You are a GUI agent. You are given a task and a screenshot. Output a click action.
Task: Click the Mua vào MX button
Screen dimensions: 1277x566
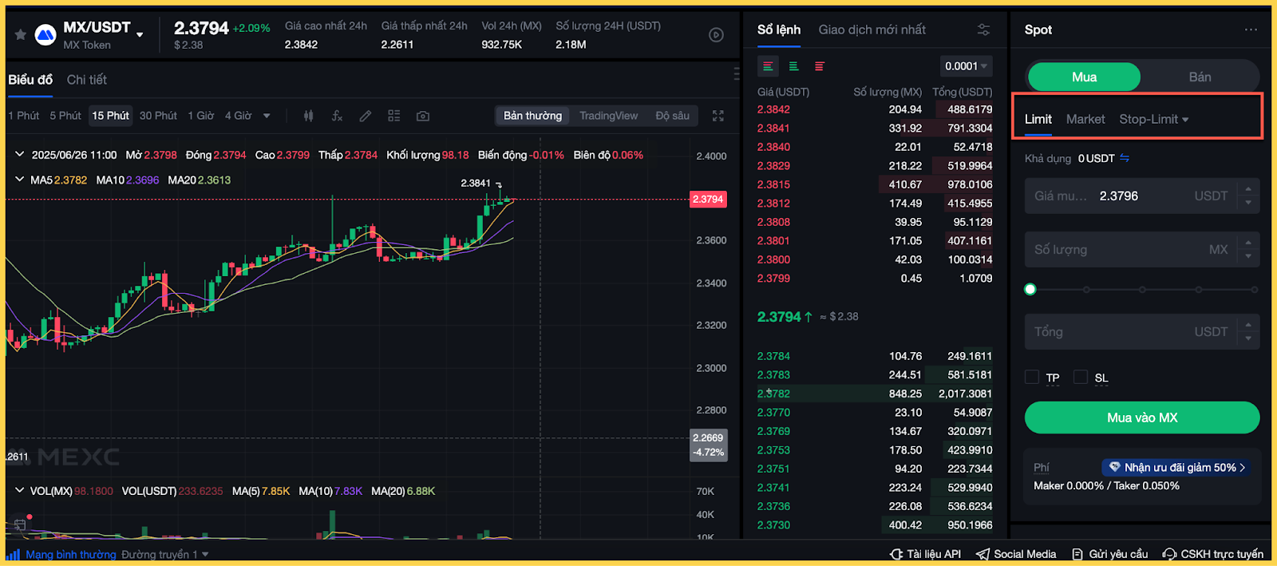coord(1142,418)
